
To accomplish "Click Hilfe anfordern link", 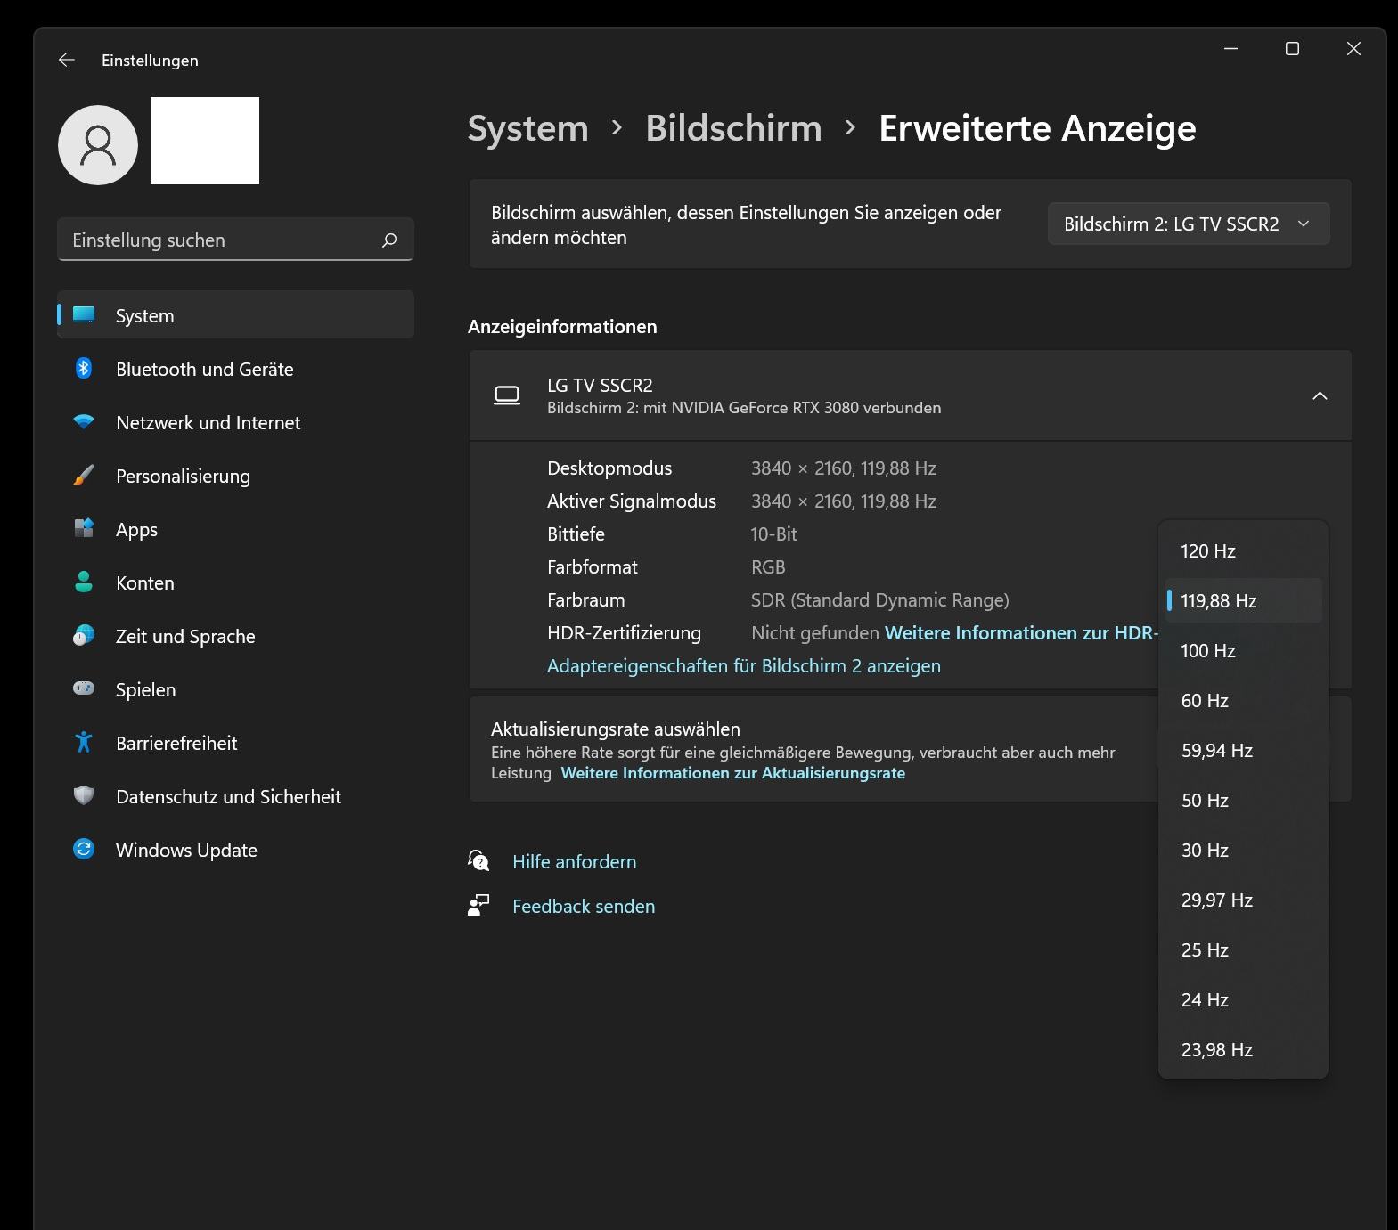I will [575, 862].
